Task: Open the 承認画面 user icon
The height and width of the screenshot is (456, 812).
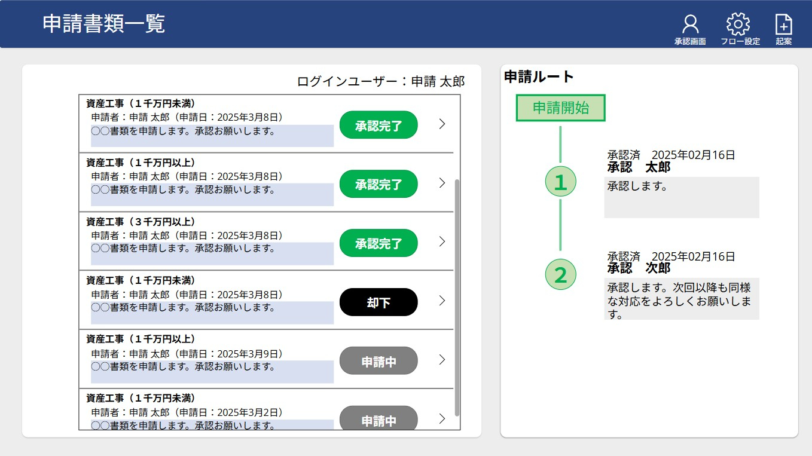Action: tap(690, 25)
